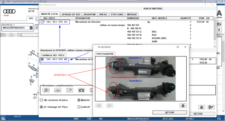The width and height of the screenshot is (225, 121).
Task: Open the Recherche I.V. VIN dropdown
Action: tap(31, 28)
